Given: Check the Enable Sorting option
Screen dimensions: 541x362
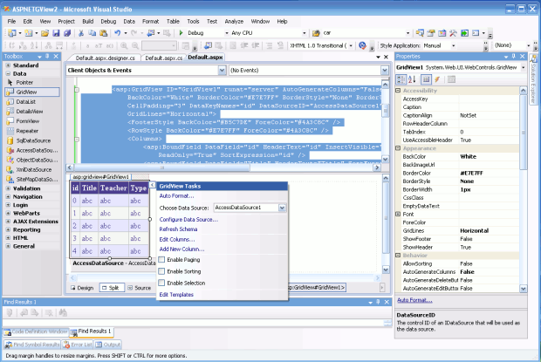Looking at the screenshot, I should (x=162, y=271).
